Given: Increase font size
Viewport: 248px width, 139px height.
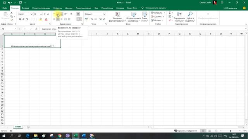Looking at the screenshot, I should (x=45, y=14).
